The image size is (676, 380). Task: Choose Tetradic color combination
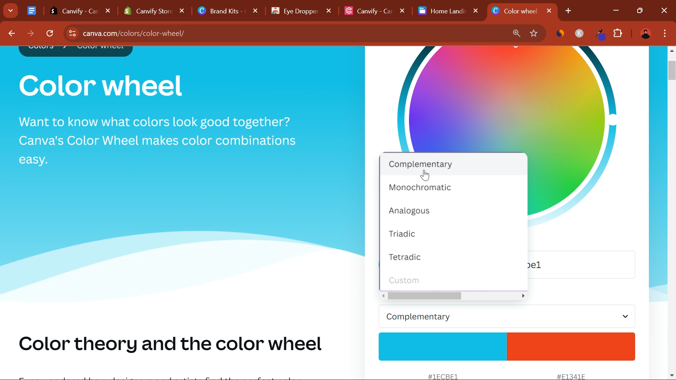click(x=454, y=257)
